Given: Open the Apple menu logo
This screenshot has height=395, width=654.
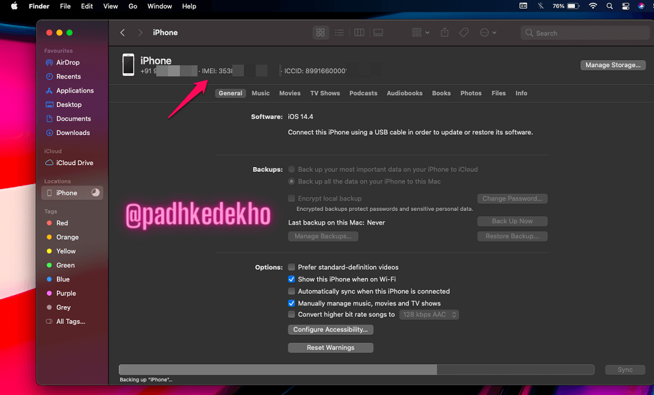Looking at the screenshot, I should pos(14,6).
